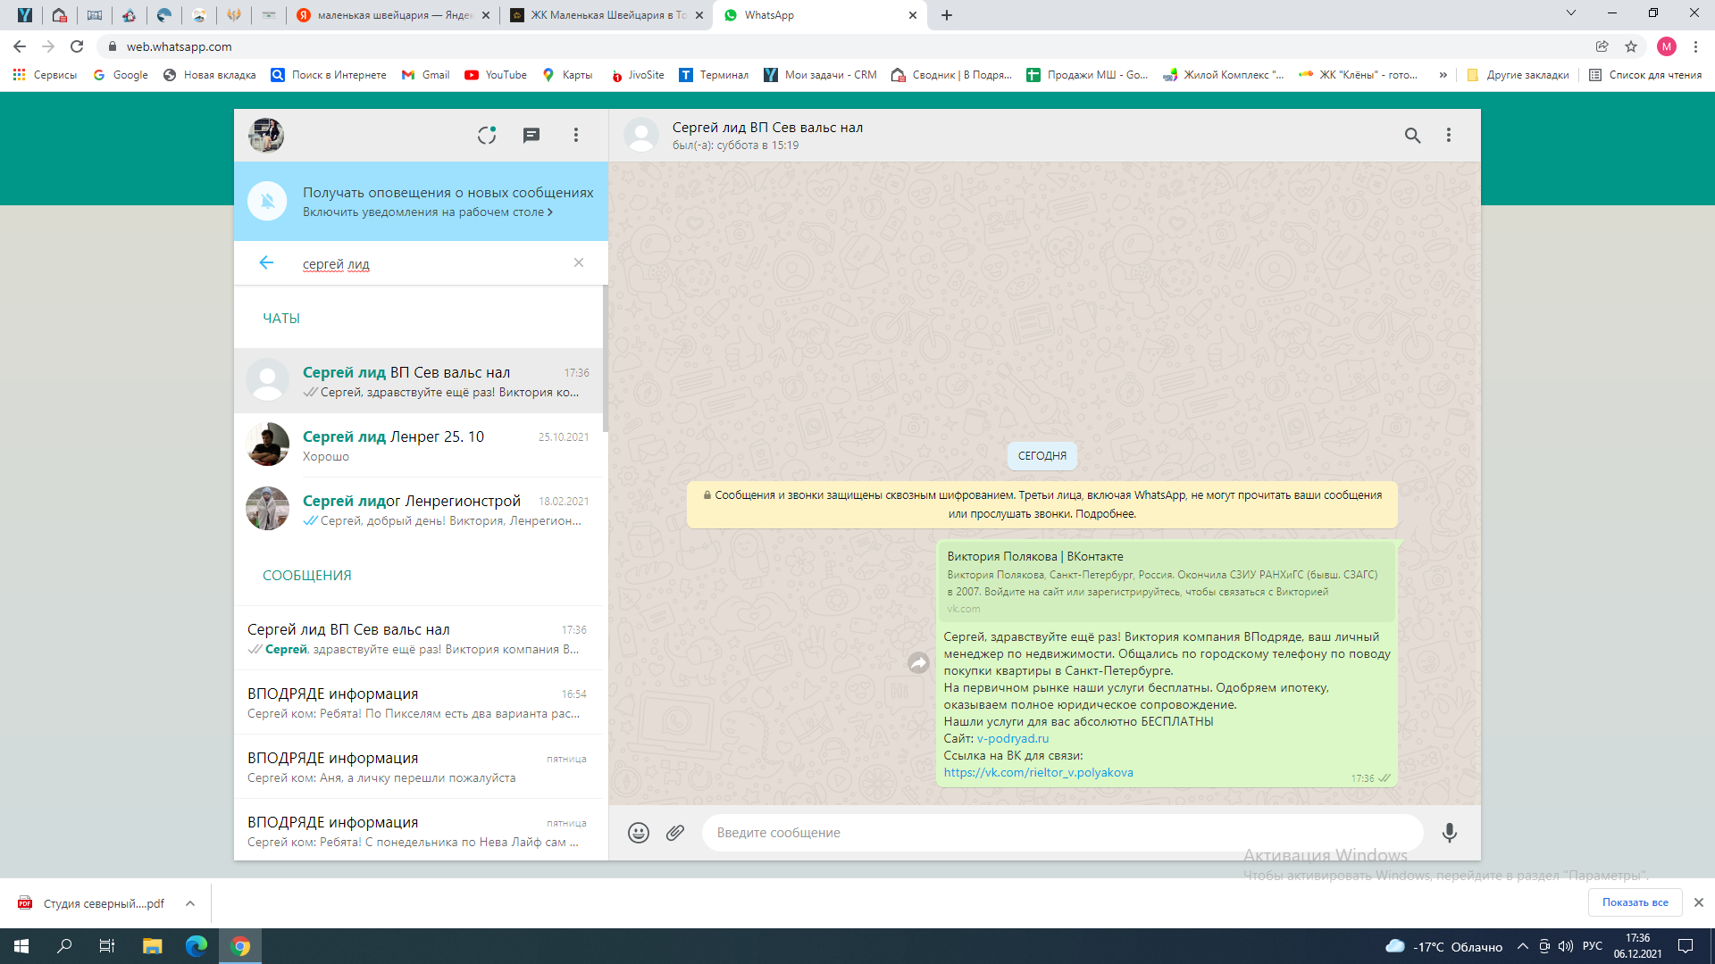The width and height of the screenshot is (1715, 964).
Task: Click 'Включить уведомления на рабочем столе' link
Action: click(x=427, y=212)
